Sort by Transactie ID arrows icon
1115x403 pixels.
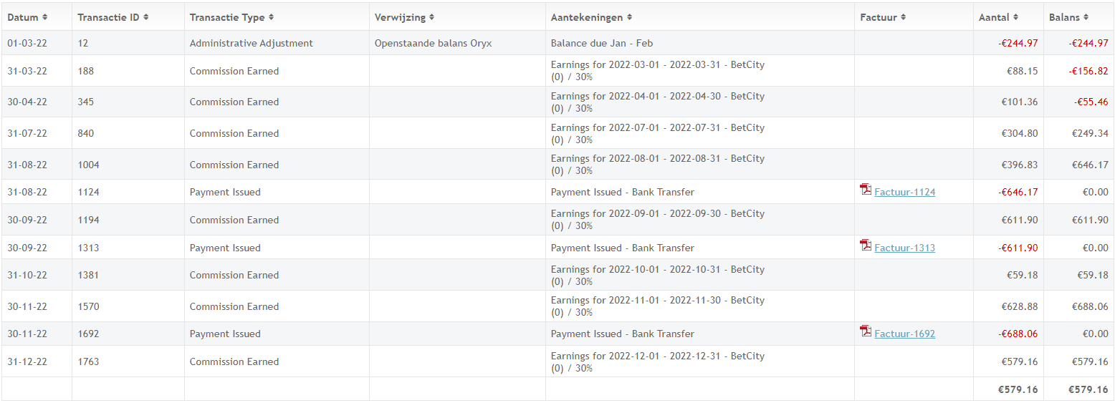(x=145, y=17)
